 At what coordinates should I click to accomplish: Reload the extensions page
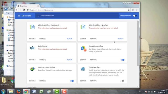tap(24, 10)
